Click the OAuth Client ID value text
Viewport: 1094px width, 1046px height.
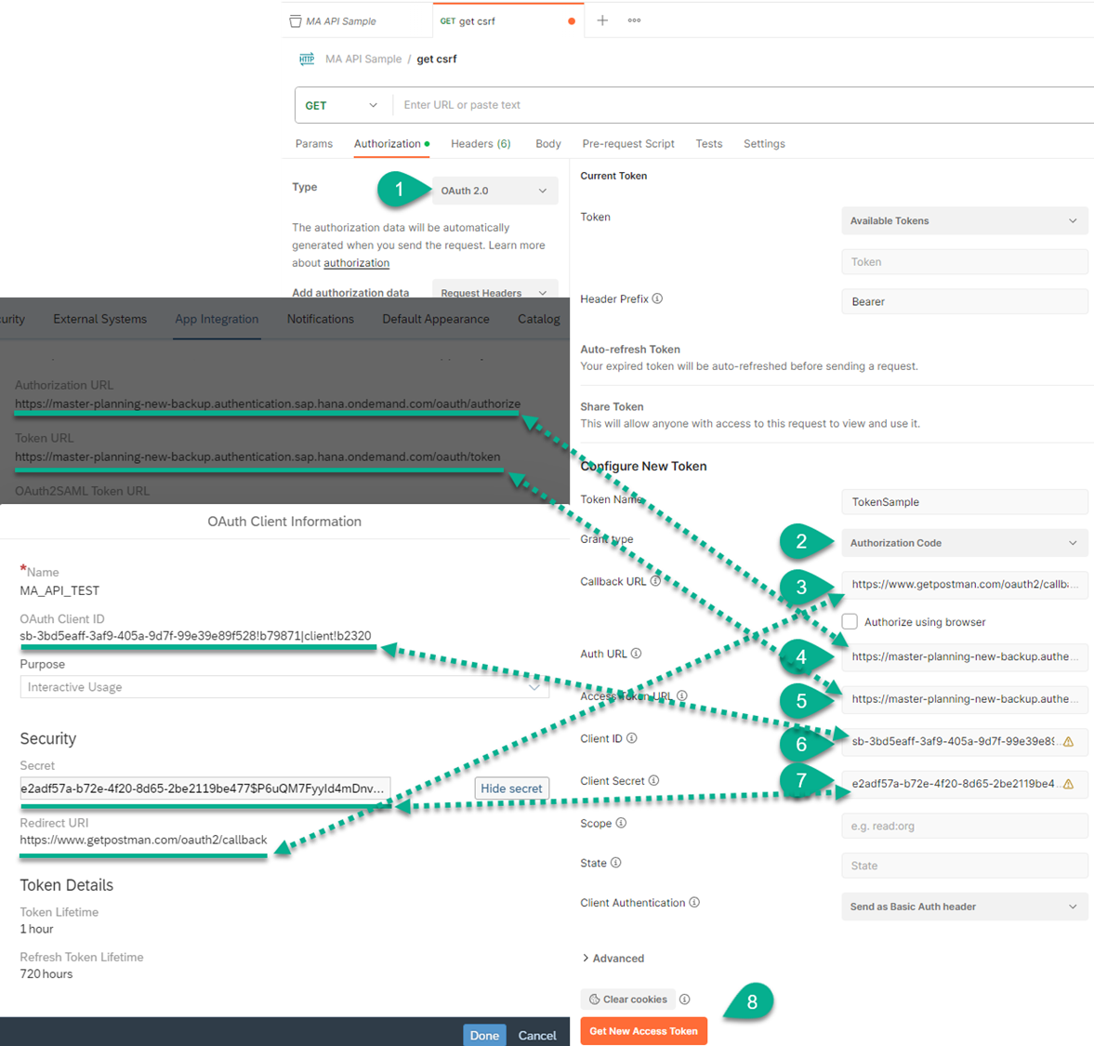195,636
